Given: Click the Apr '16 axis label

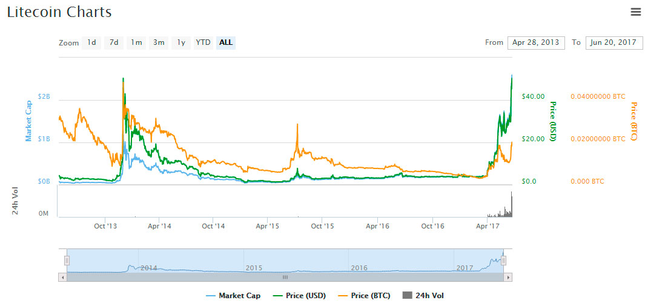Looking at the screenshot, I should point(378,225).
